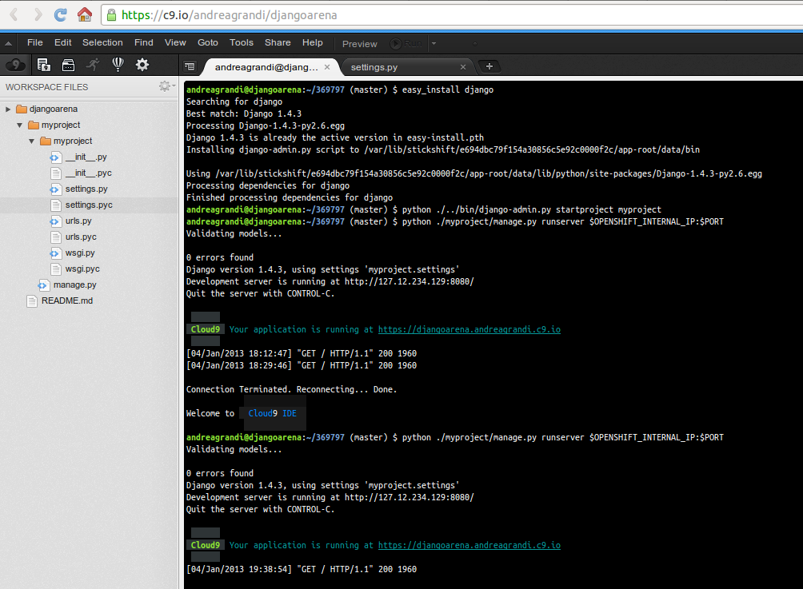Open README.md in the file tree
The height and width of the screenshot is (589, 803).
67,301
